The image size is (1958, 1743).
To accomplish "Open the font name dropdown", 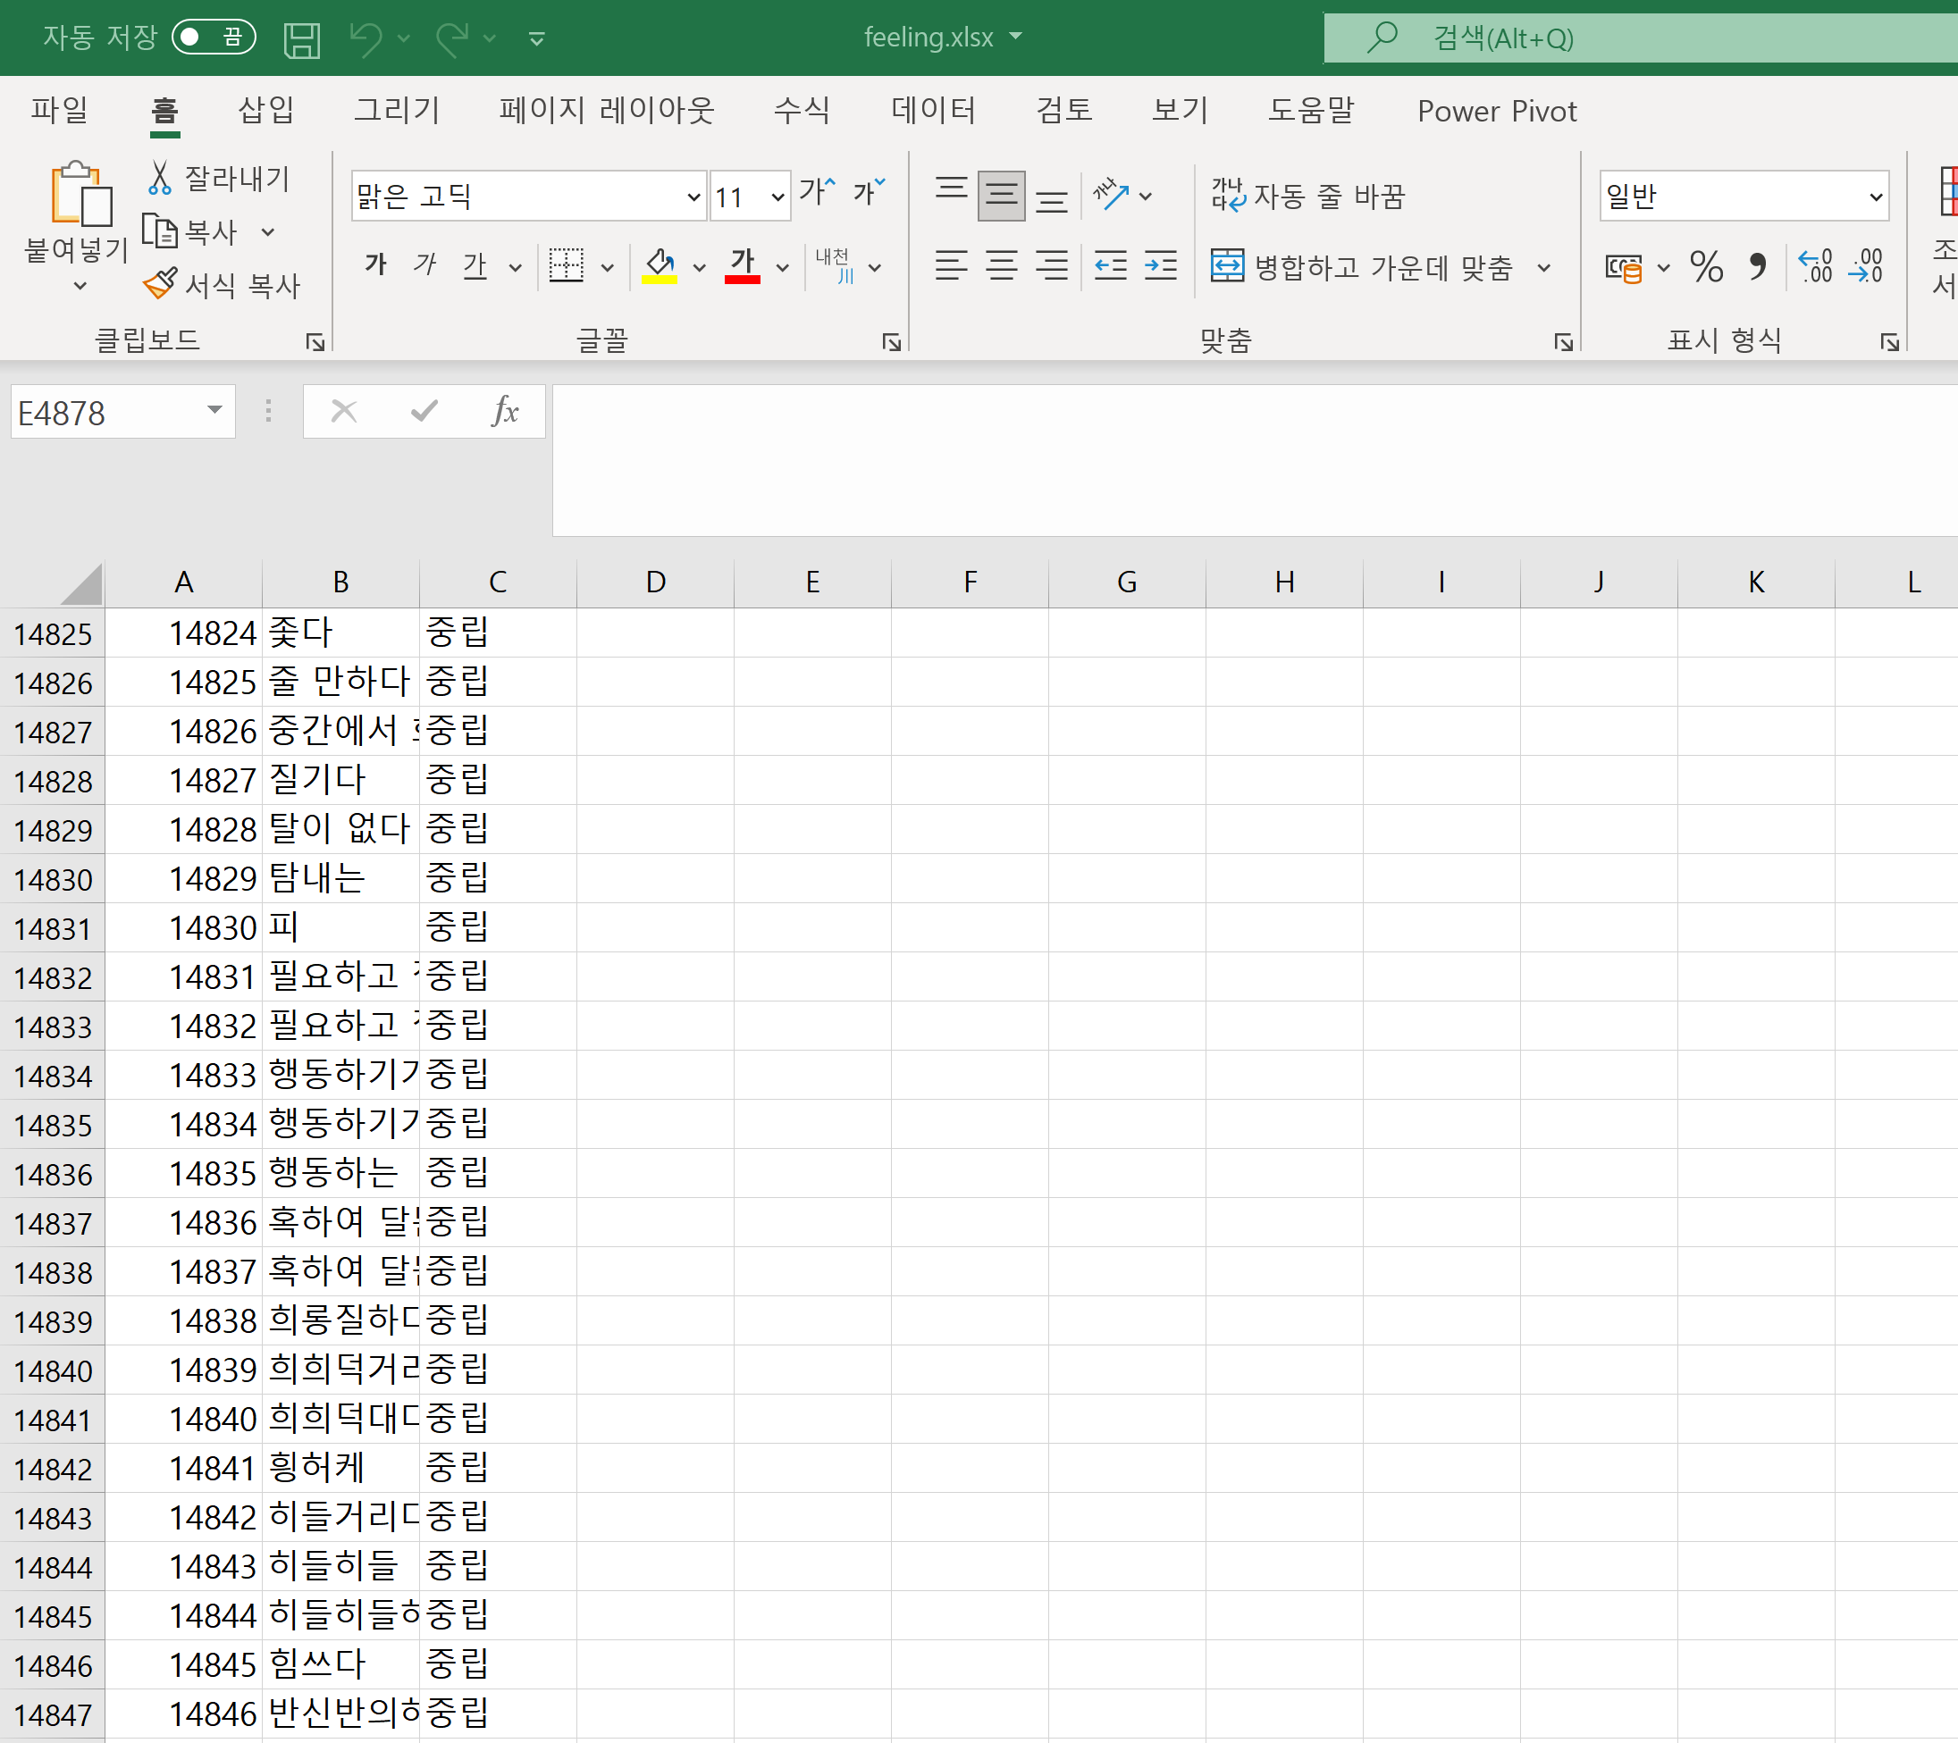I will (693, 197).
